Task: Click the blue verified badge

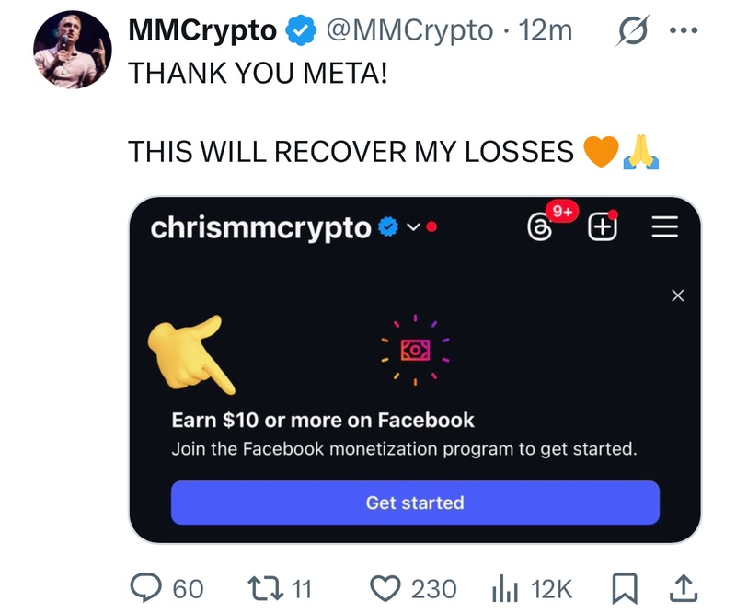Action: coord(301,30)
